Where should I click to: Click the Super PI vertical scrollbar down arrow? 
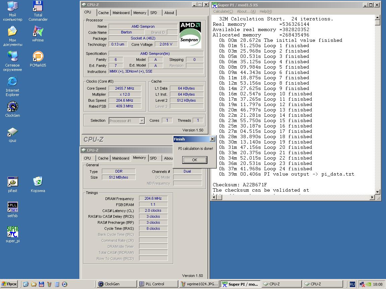click(377, 192)
